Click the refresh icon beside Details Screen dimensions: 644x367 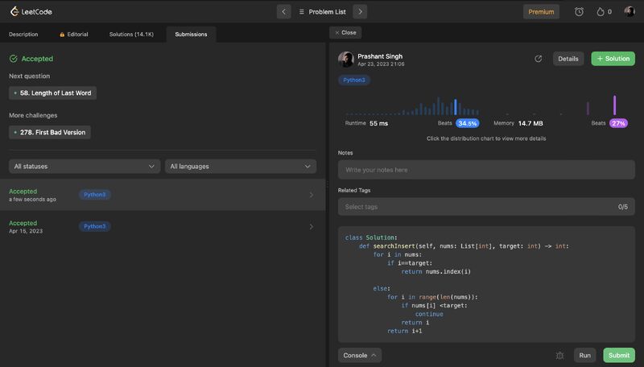(x=538, y=59)
